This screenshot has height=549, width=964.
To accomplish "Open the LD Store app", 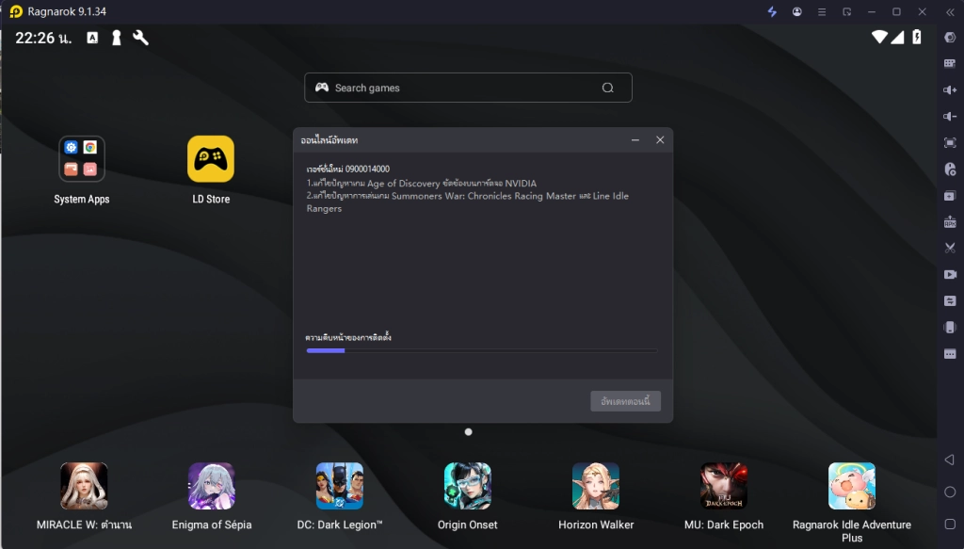I will [x=211, y=159].
